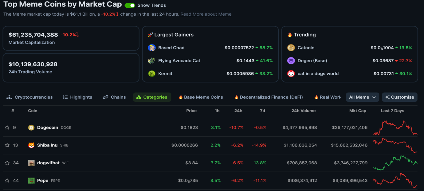
Task: Open Read More about Meme link
Action: pos(206,14)
